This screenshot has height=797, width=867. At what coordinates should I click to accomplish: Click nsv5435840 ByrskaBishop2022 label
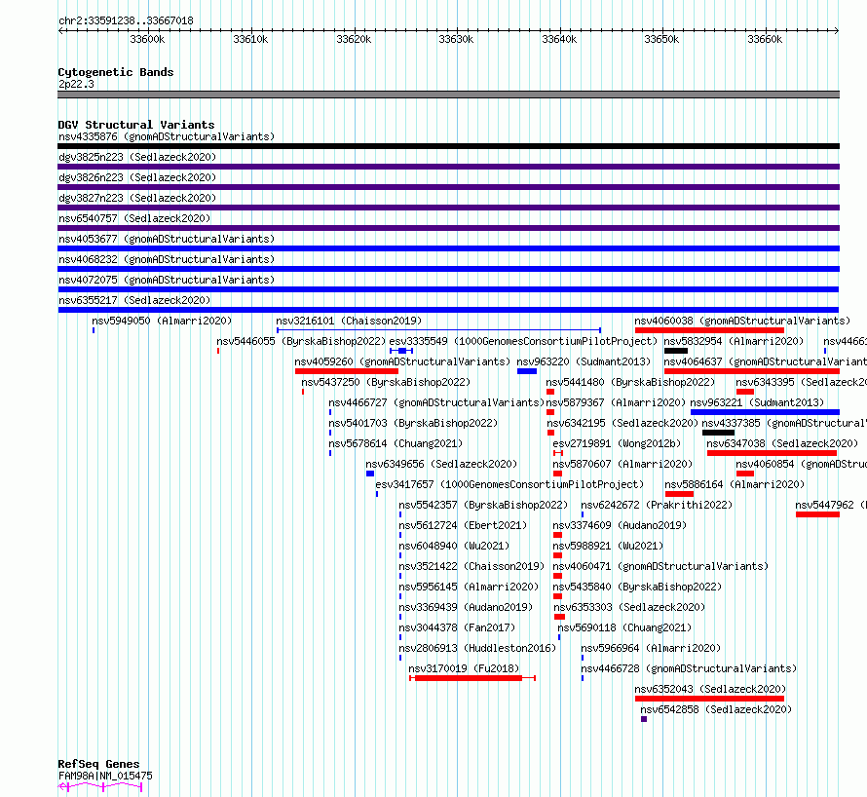[x=637, y=587]
